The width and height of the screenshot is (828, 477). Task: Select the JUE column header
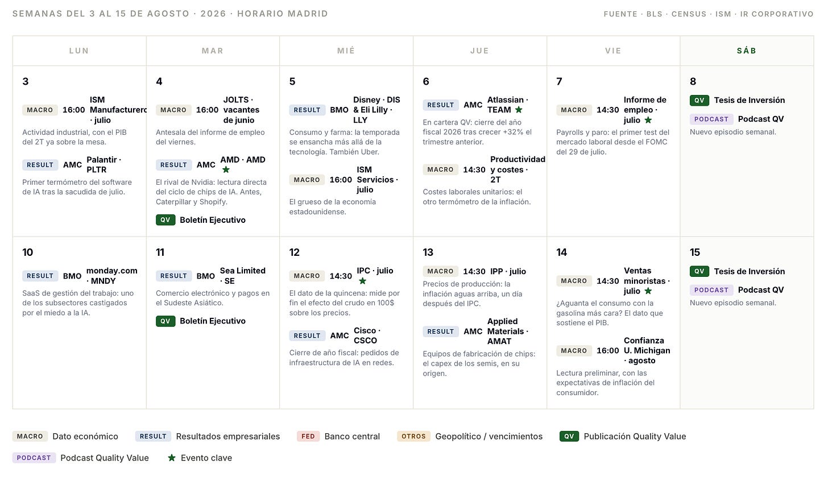(479, 51)
